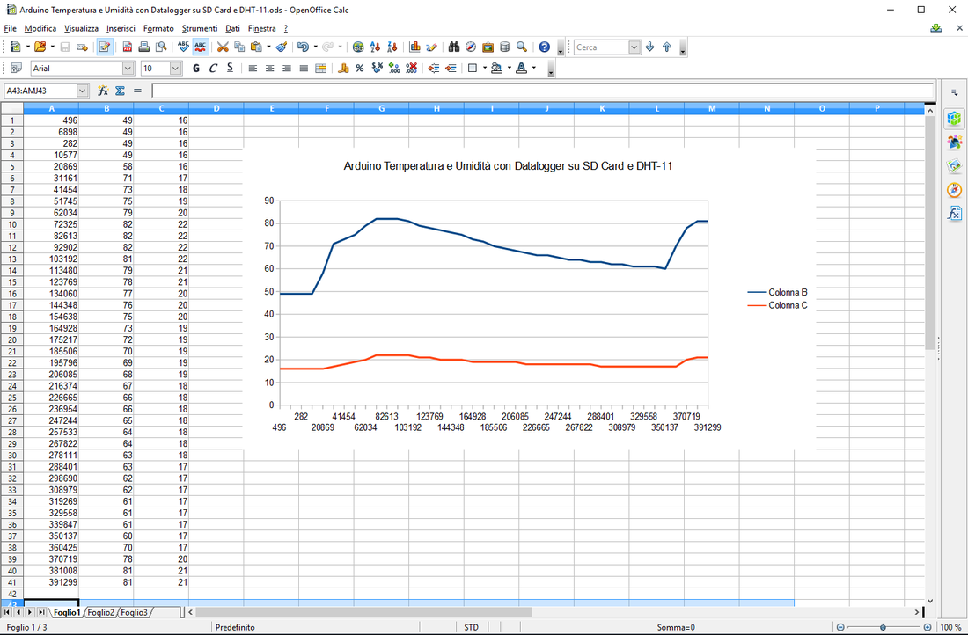Toggle Gallery picture icon in toolbar

[x=488, y=47]
